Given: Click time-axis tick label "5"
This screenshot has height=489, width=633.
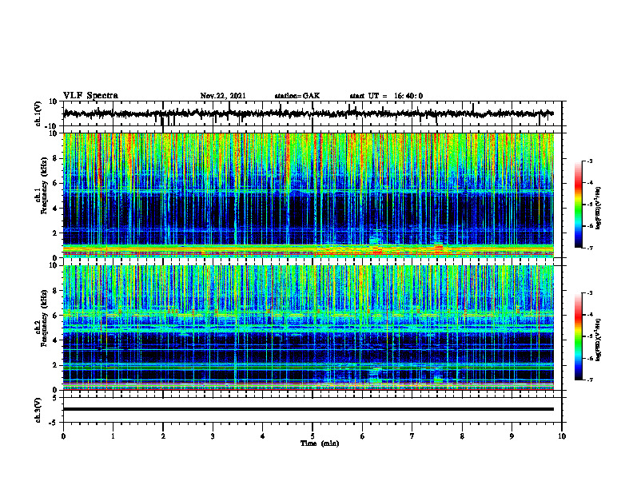Looking at the screenshot, I should click(313, 436).
